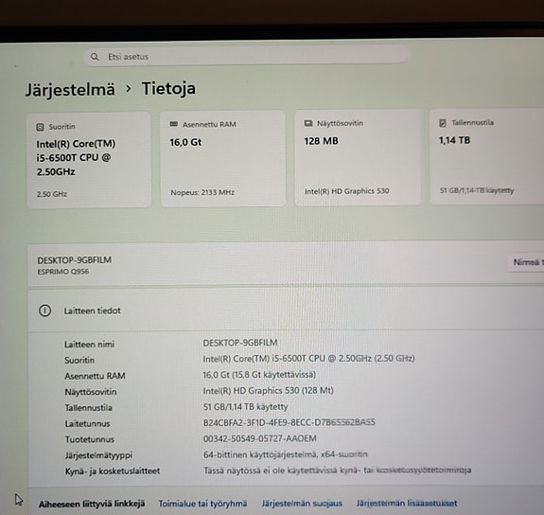This screenshot has height=515, width=544.
Task: Click the Kynä- ja kosketuslaitteet label
Action: point(113,471)
